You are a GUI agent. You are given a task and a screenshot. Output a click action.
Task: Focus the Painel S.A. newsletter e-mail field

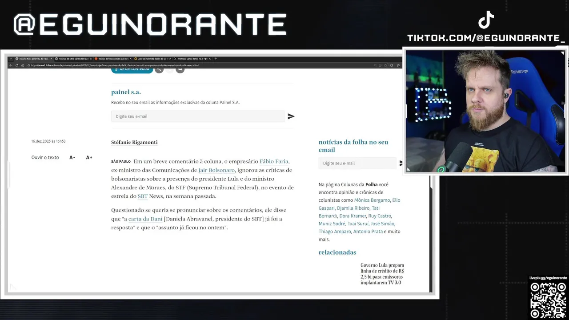pos(198,116)
